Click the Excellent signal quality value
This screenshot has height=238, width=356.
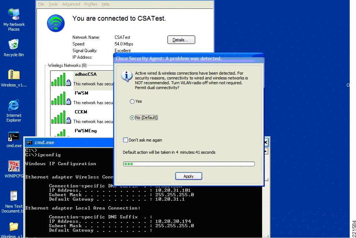coord(123,50)
